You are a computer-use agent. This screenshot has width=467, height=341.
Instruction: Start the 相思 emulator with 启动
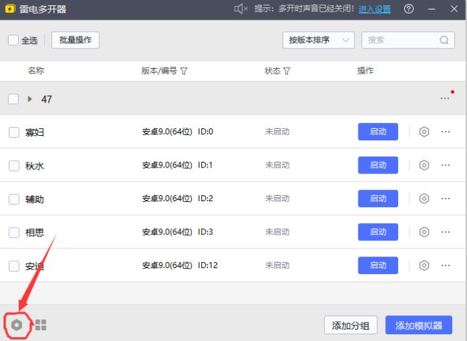[378, 232]
